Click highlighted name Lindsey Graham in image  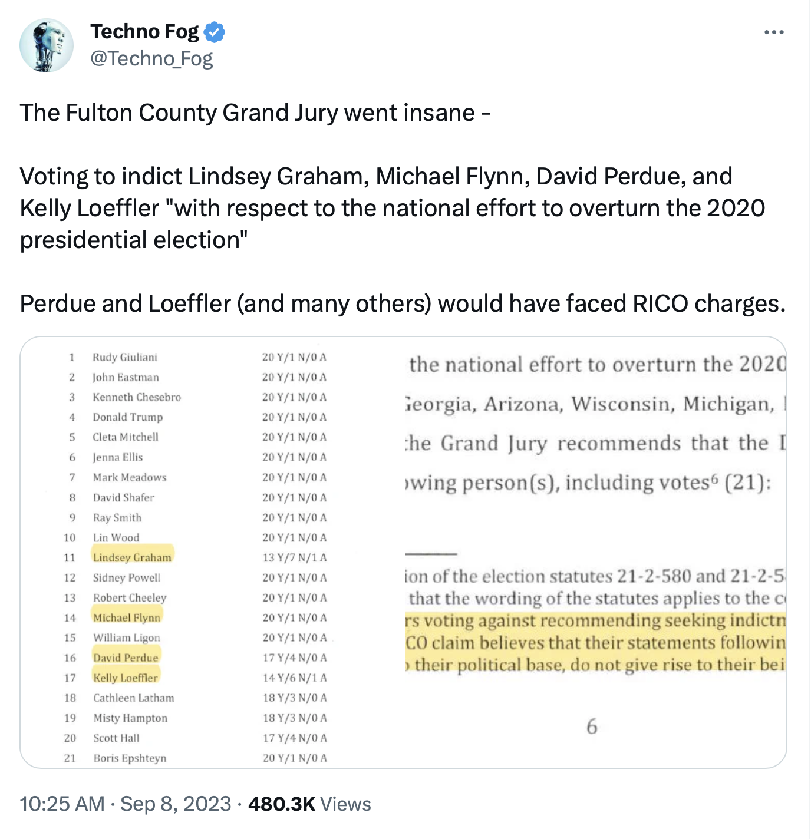133,557
